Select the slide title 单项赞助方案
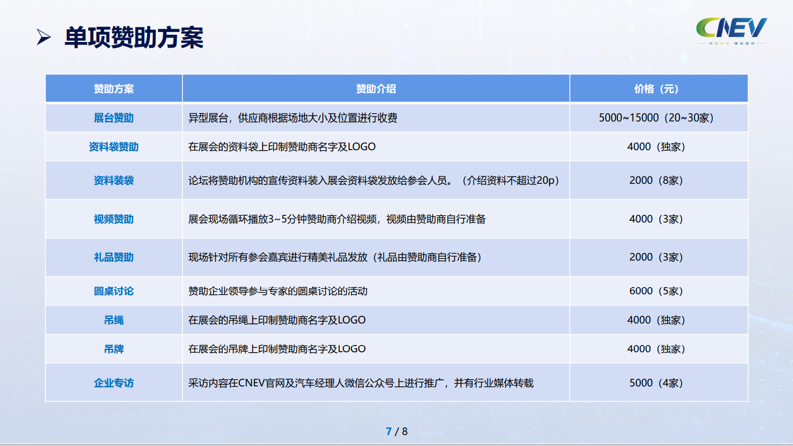Image resolution: width=793 pixels, height=446 pixels. coord(134,38)
